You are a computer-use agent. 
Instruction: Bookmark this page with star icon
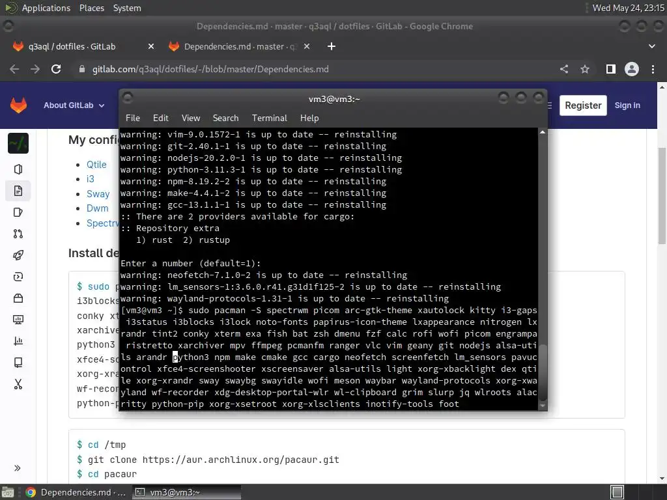point(585,69)
